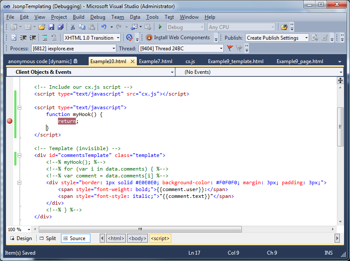
Task: Open the Thread 24BC dropdown
Action: (221, 49)
